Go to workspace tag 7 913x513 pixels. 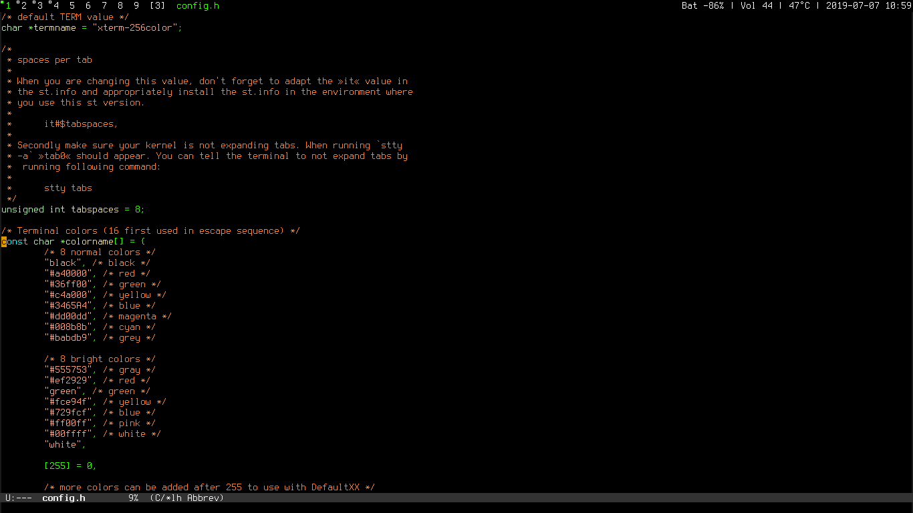tap(104, 6)
